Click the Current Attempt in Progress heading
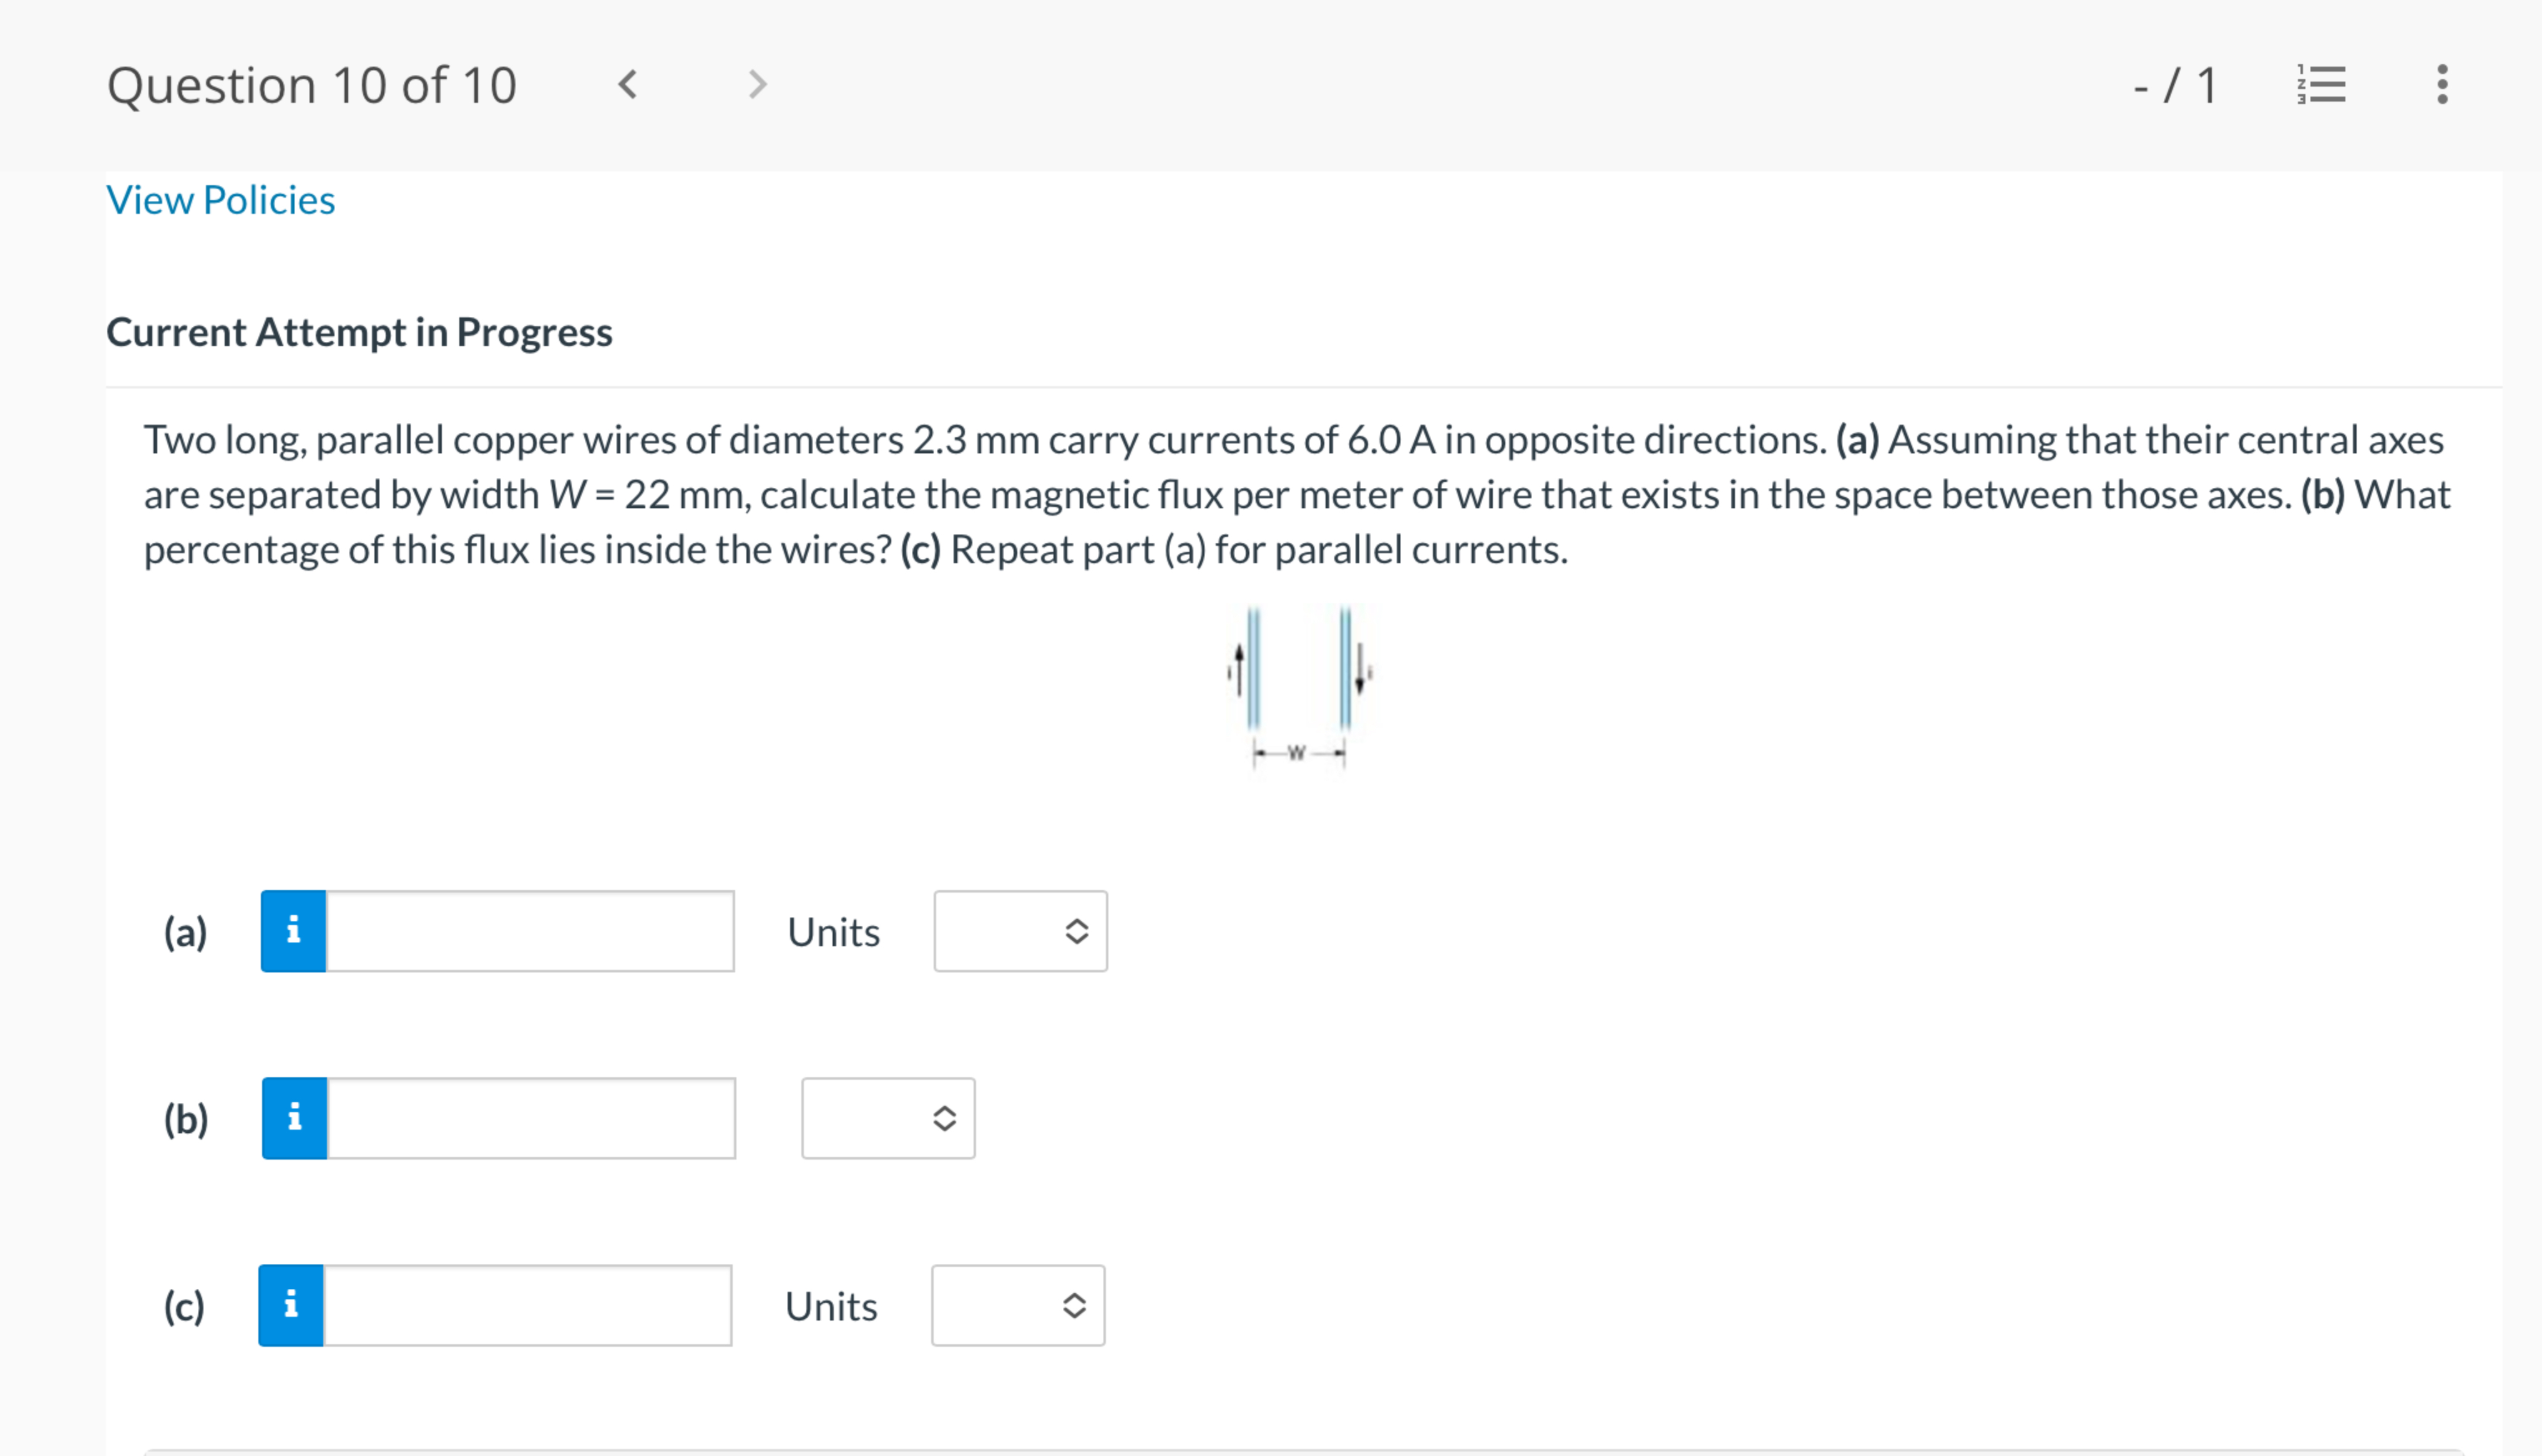 coord(359,332)
